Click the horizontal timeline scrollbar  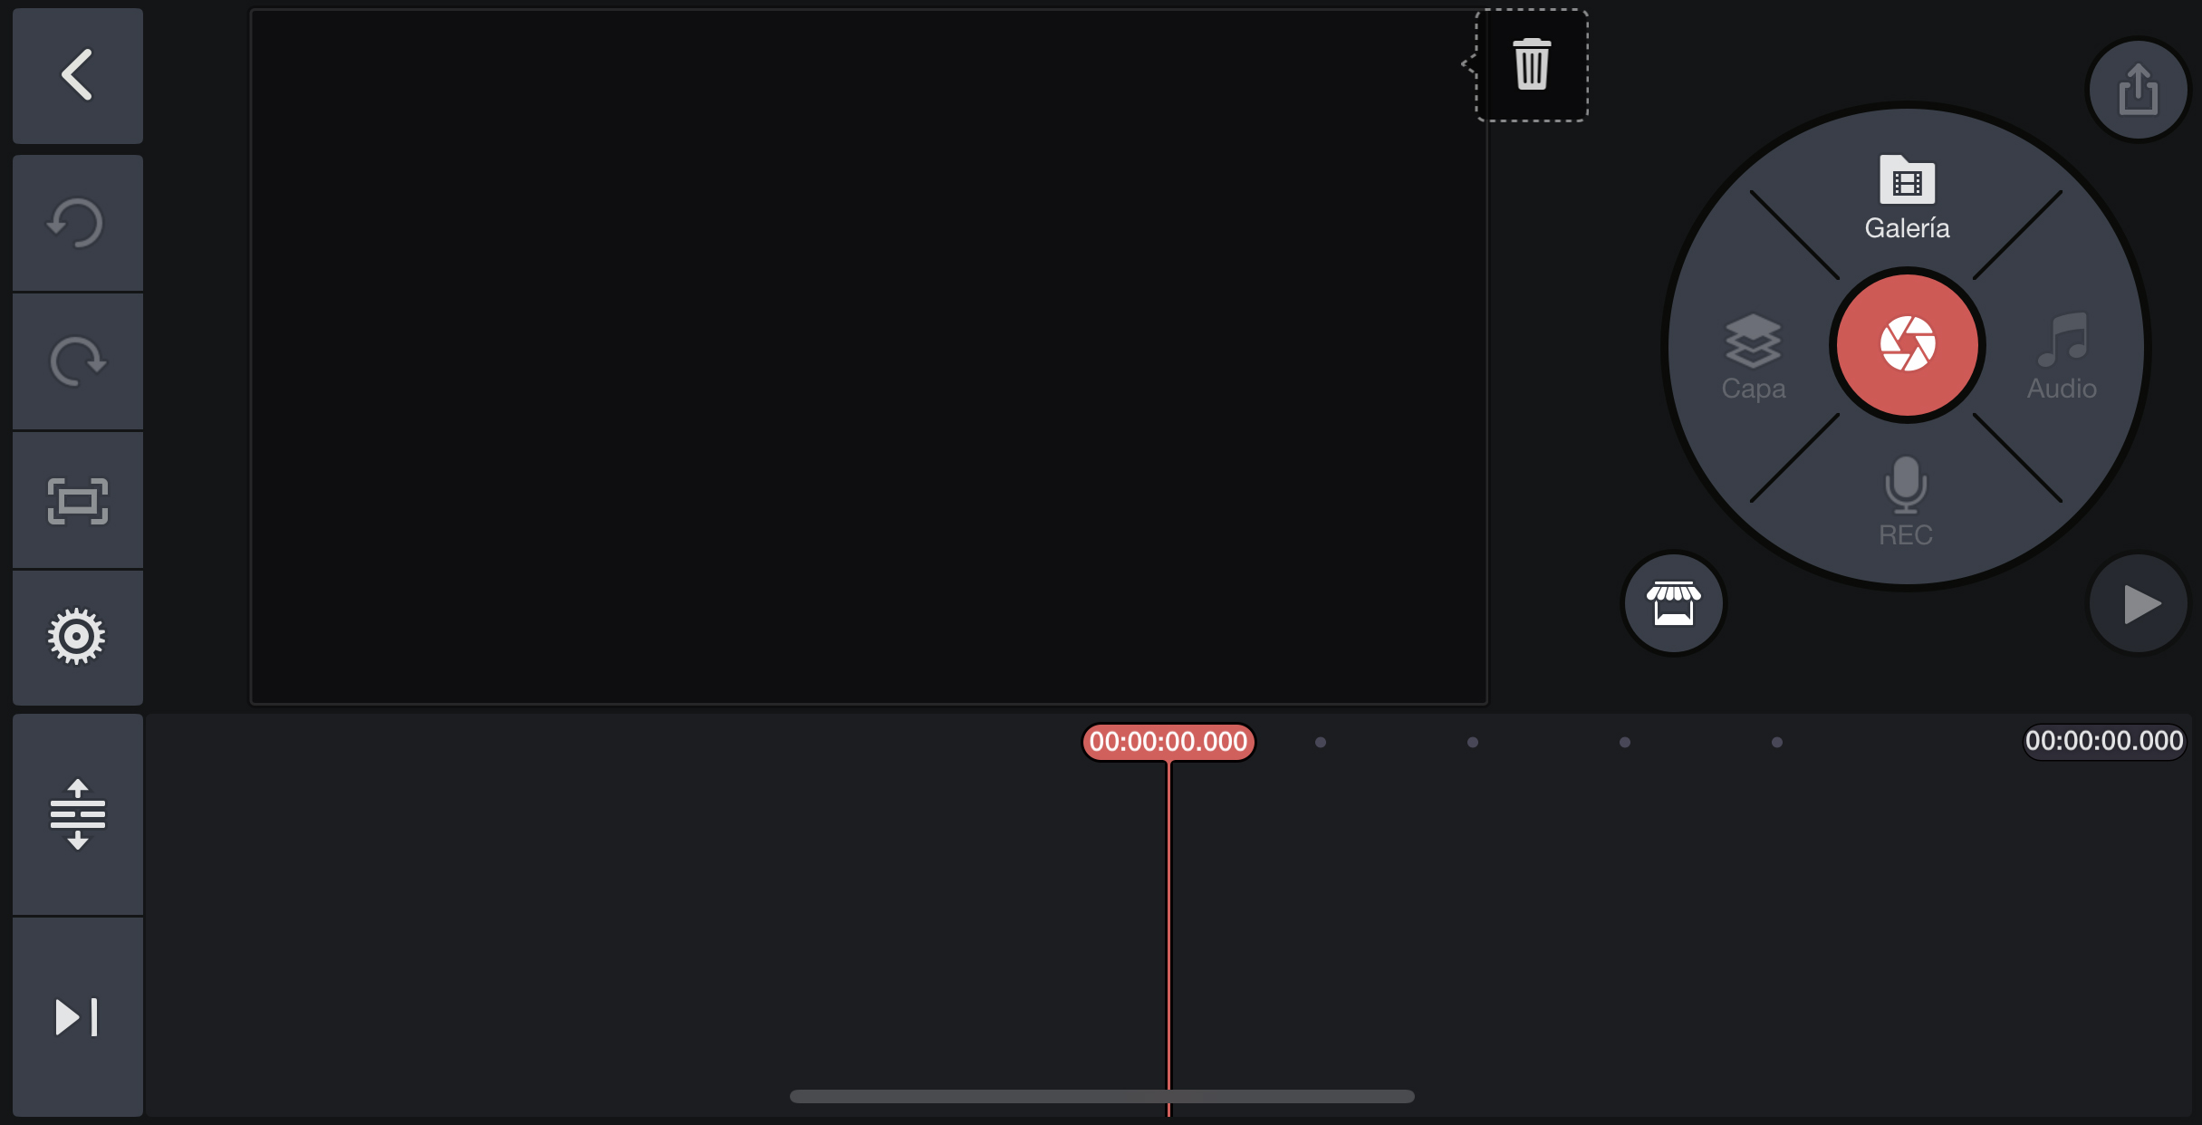1101,1096
